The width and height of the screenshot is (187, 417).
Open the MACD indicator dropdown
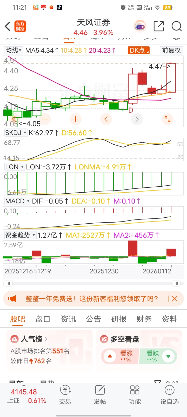[x=17, y=201]
